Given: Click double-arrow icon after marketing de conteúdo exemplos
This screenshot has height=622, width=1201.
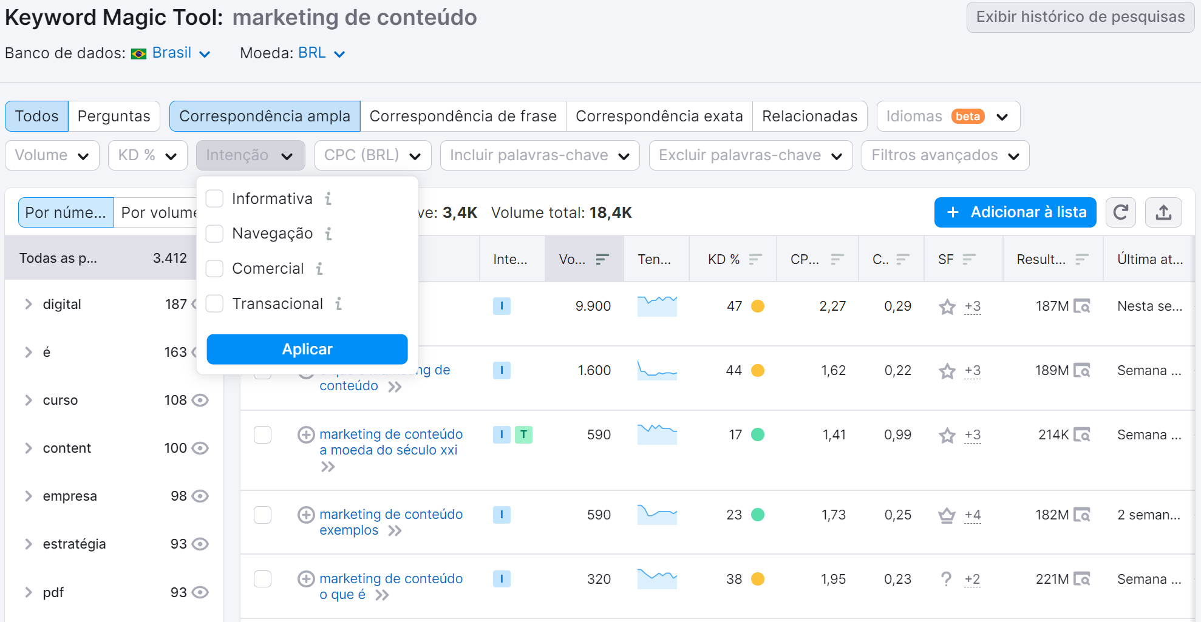Looking at the screenshot, I should pyautogui.click(x=395, y=531).
